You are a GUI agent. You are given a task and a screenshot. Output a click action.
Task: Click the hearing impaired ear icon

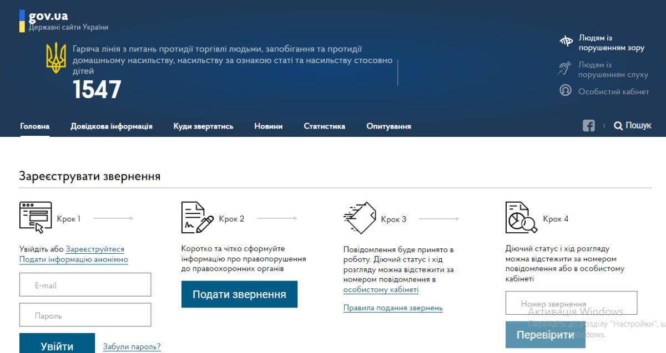564,68
